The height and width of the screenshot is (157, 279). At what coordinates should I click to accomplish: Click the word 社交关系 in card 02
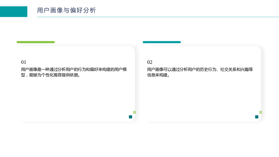coord(228,69)
